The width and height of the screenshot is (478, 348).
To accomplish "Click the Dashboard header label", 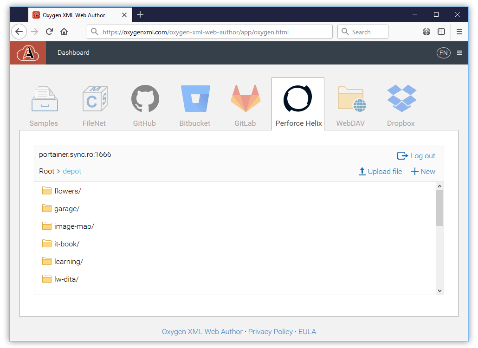I will [73, 52].
